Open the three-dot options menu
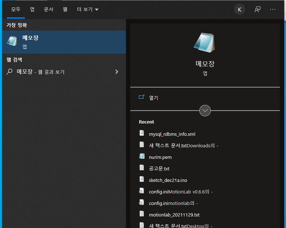 [x=273, y=9]
